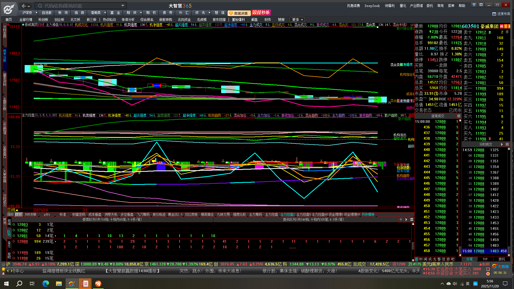Image resolution: width=514 pixels, height=289 pixels.
Task: Click the blue monitor screen icon in title bar
Action: (x=474, y=5)
